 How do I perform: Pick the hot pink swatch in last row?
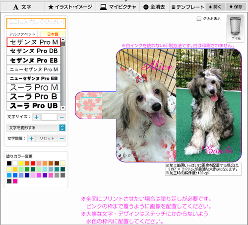[x=15, y=181]
